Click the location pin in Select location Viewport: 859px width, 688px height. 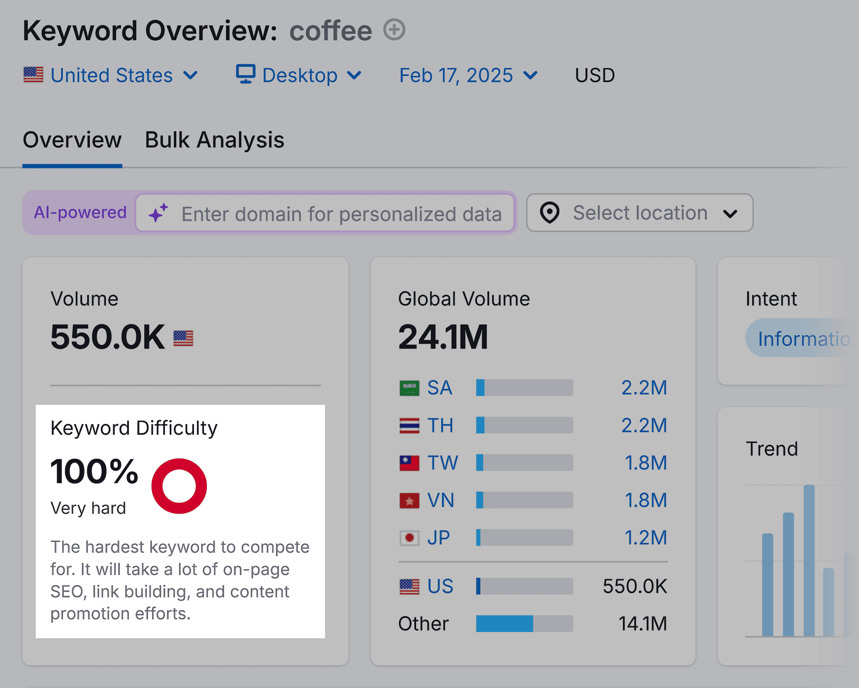[550, 213]
